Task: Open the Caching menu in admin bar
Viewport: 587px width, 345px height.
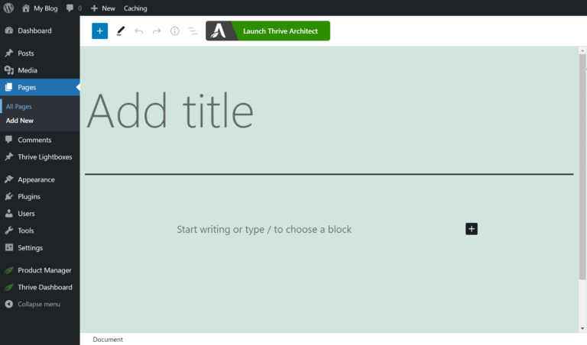Action: click(x=135, y=8)
